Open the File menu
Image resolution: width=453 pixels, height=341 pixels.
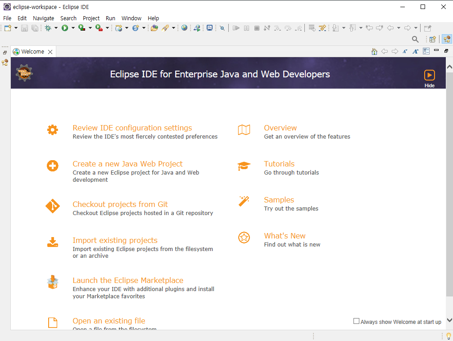tap(7, 18)
